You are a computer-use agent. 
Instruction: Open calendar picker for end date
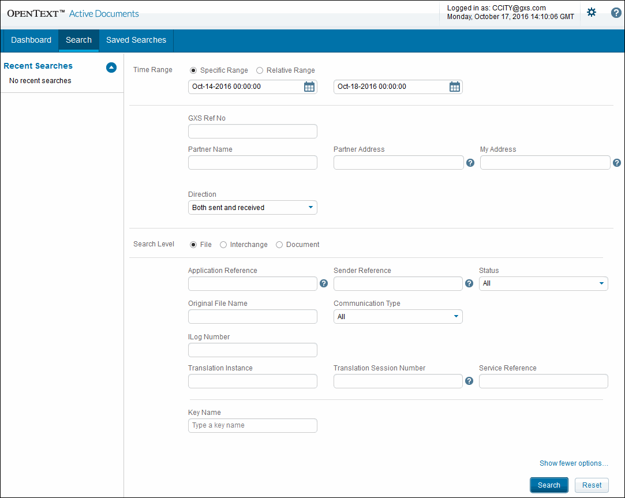[x=455, y=87]
